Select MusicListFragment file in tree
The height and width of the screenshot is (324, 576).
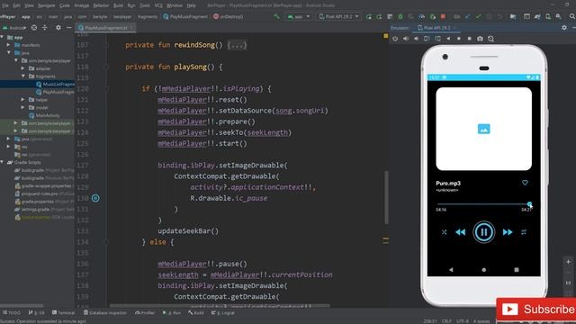click(55, 84)
